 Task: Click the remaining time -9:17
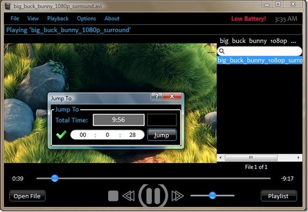(287, 179)
